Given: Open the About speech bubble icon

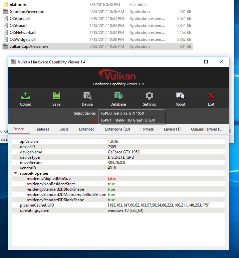Looking at the screenshot, I should (180, 95).
